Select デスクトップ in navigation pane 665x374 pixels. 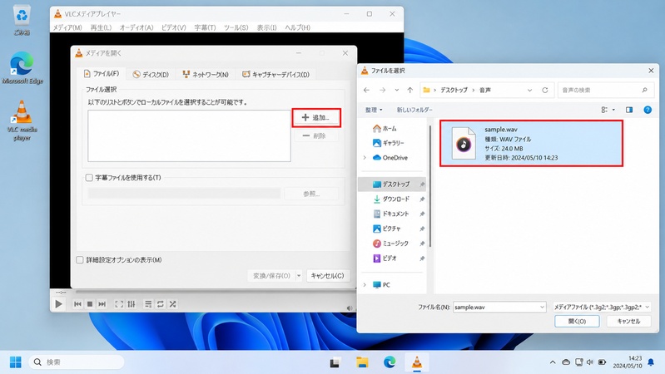coord(391,185)
